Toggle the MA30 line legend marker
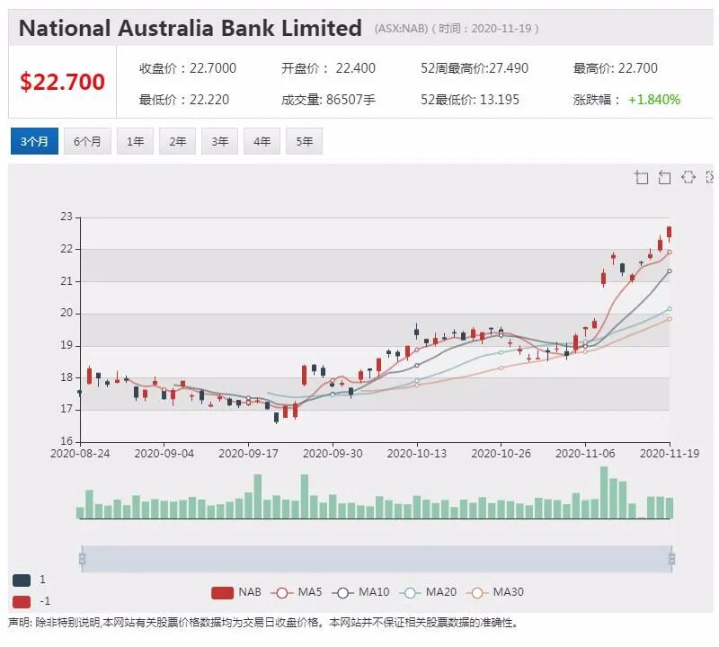The height and width of the screenshot is (647, 719). 477,592
